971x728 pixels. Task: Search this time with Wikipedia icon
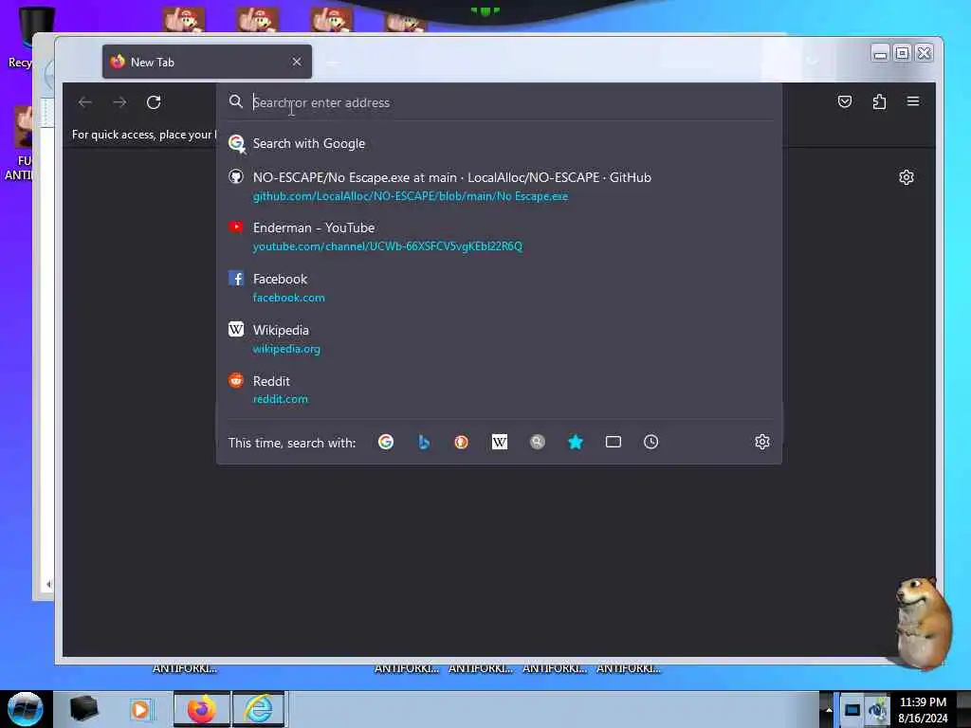click(x=500, y=442)
